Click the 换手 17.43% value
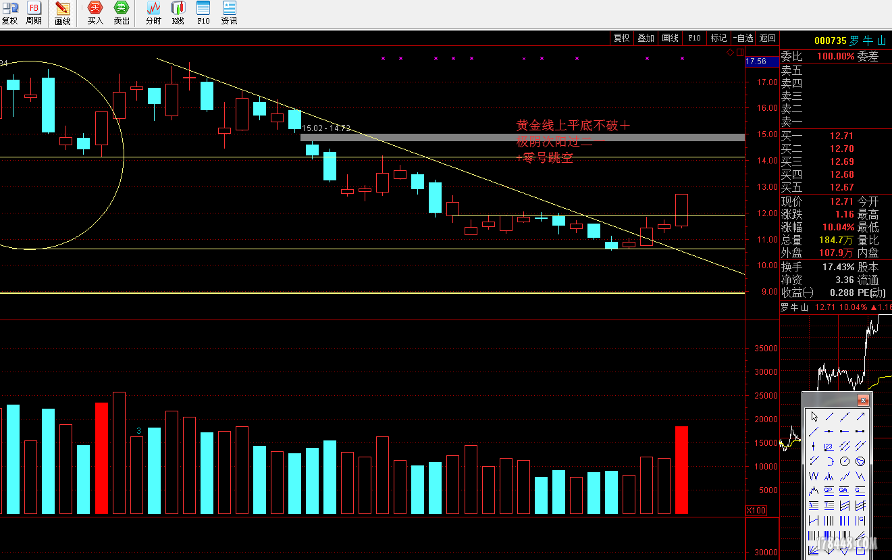The width and height of the screenshot is (892, 560). [839, 267]
